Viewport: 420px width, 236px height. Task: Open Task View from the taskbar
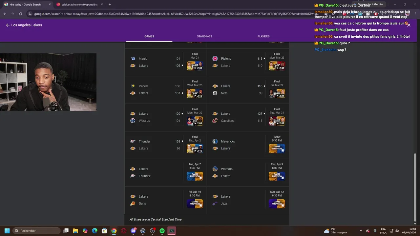pos(66,231)
